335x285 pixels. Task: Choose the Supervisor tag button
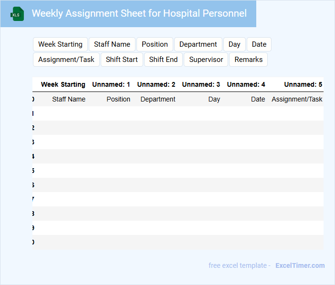pyautogui.click(x=206, y=60)
